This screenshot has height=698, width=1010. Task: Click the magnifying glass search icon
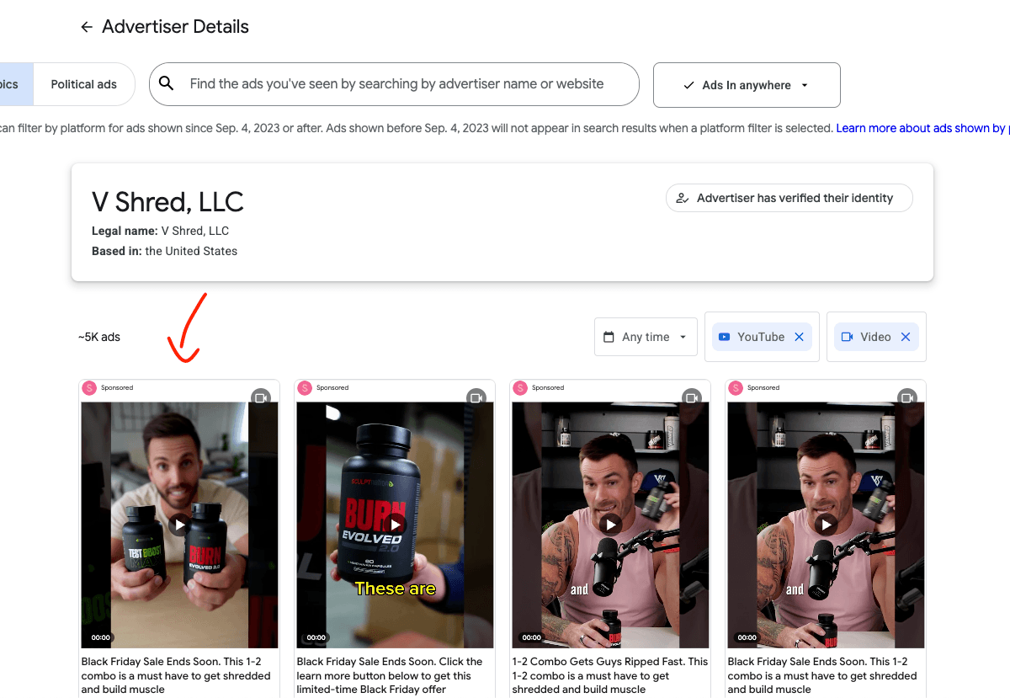coord(166,83)
